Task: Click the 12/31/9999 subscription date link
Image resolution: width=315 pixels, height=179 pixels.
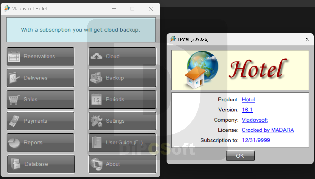Action: (x=256, y=140)
